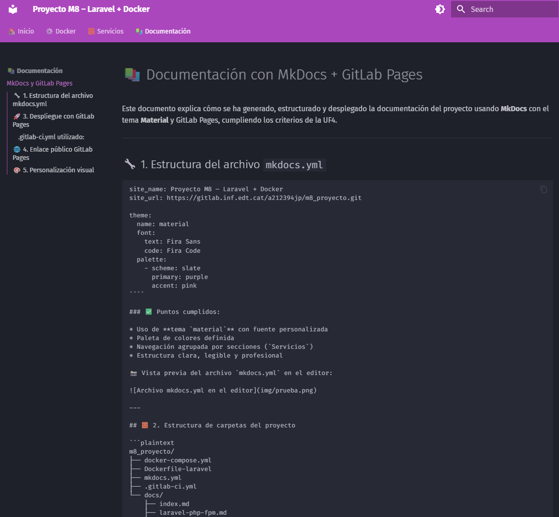Click the 'text: Fira Sans' code line
Screen dimensions: 559x517
(172, 242)
